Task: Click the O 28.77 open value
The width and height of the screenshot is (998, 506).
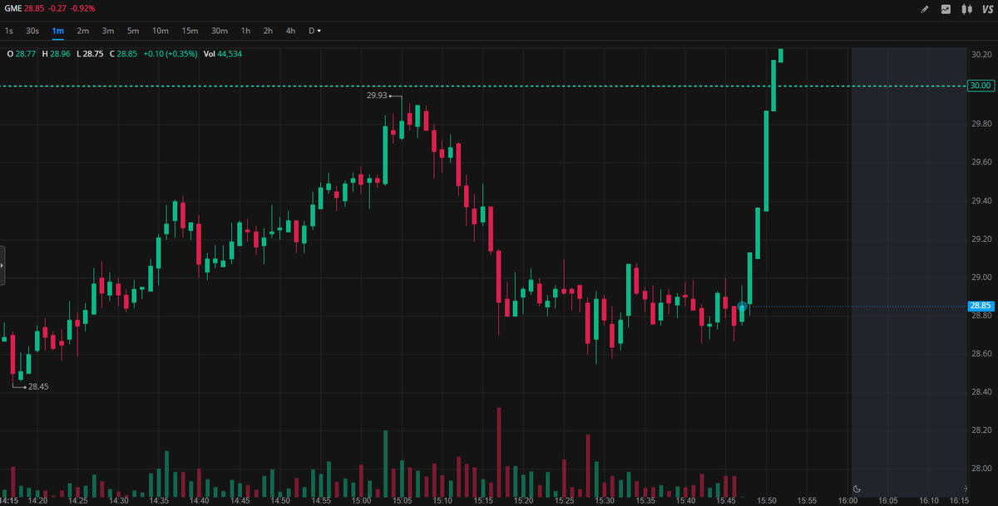Action: pyautogui.click(x=21, y=52)
